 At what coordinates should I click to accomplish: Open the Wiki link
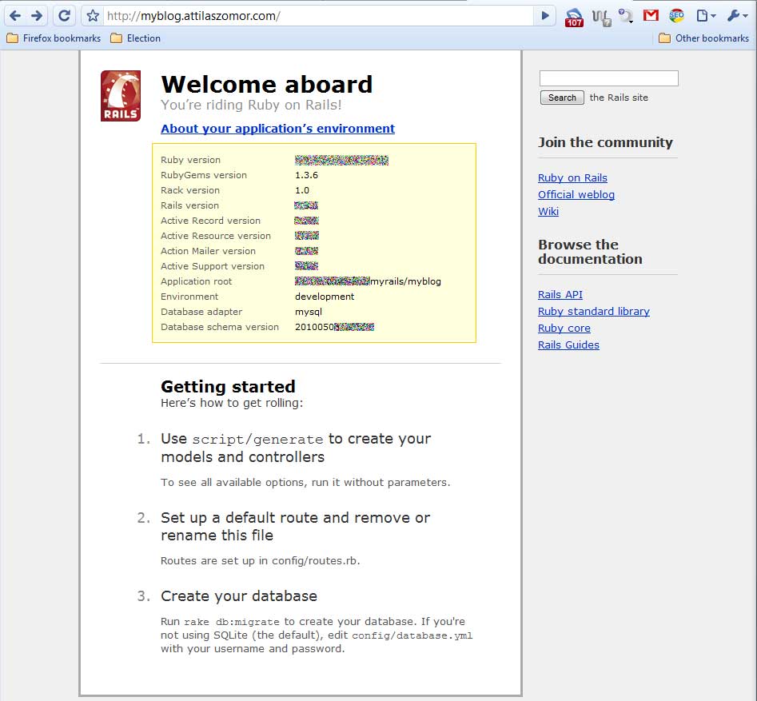(548, 212)
